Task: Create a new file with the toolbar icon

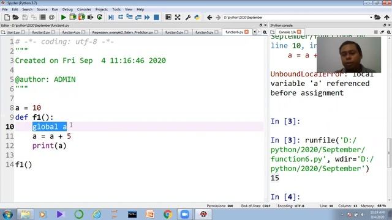Action: click(x=7, y=17)
